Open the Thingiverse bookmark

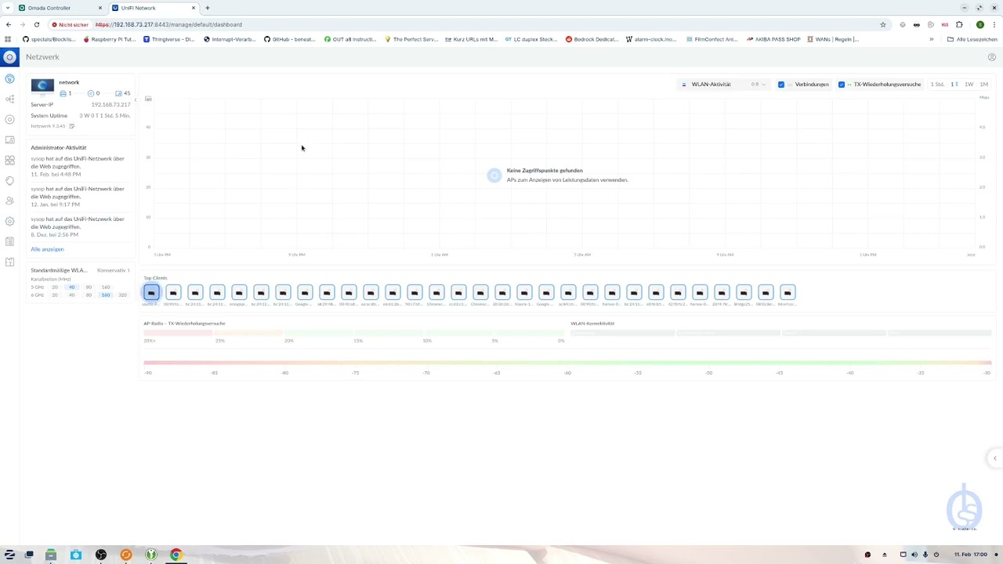click(x=168, y=39)
